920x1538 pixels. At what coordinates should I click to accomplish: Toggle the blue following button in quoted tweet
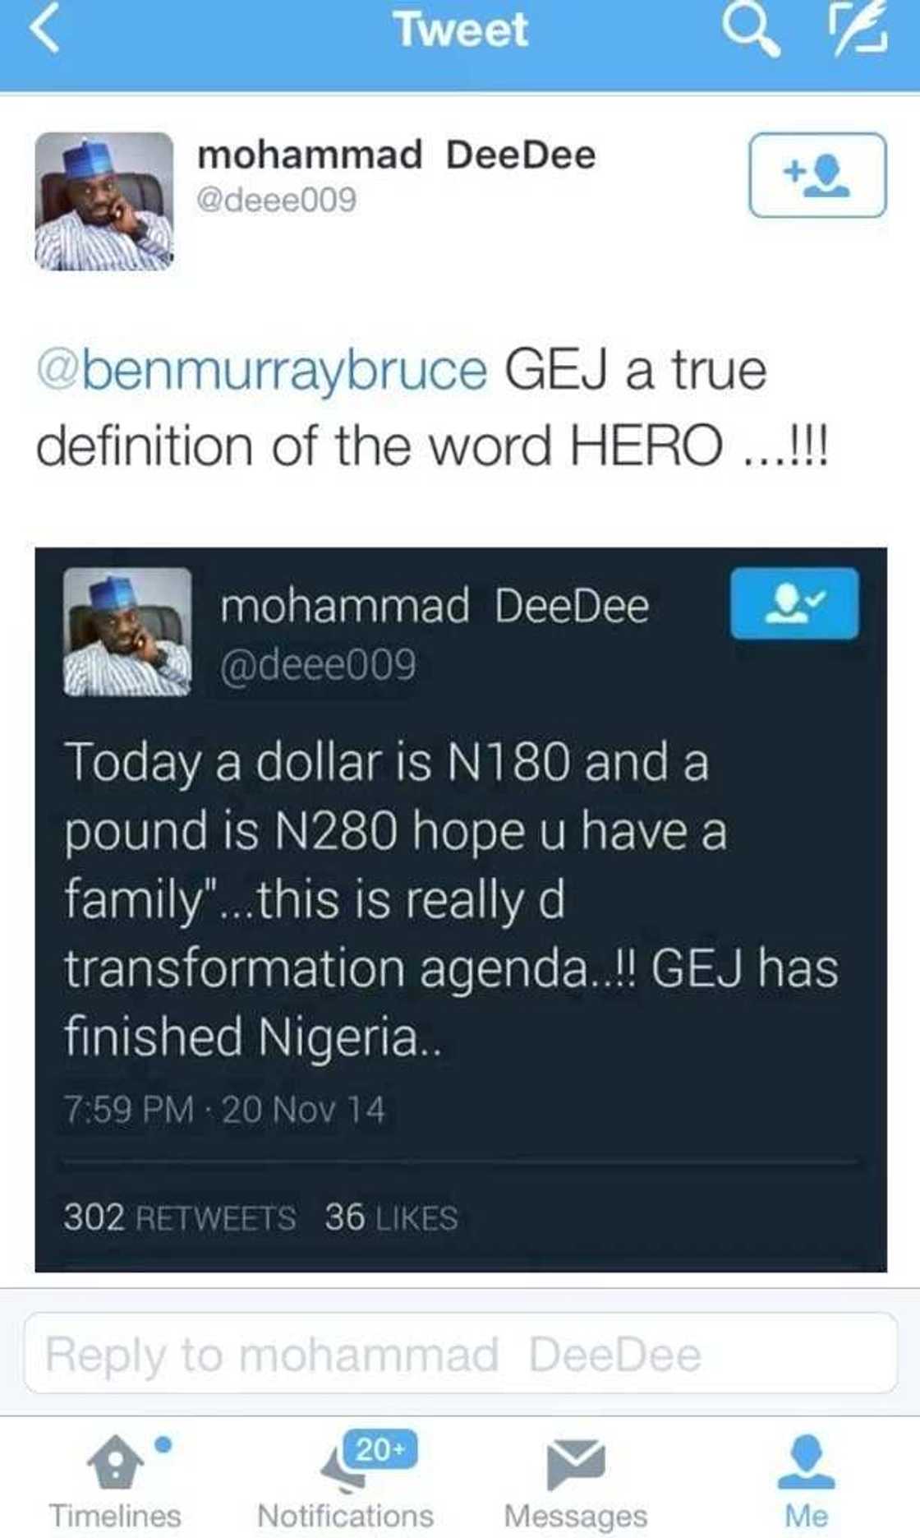794,603
